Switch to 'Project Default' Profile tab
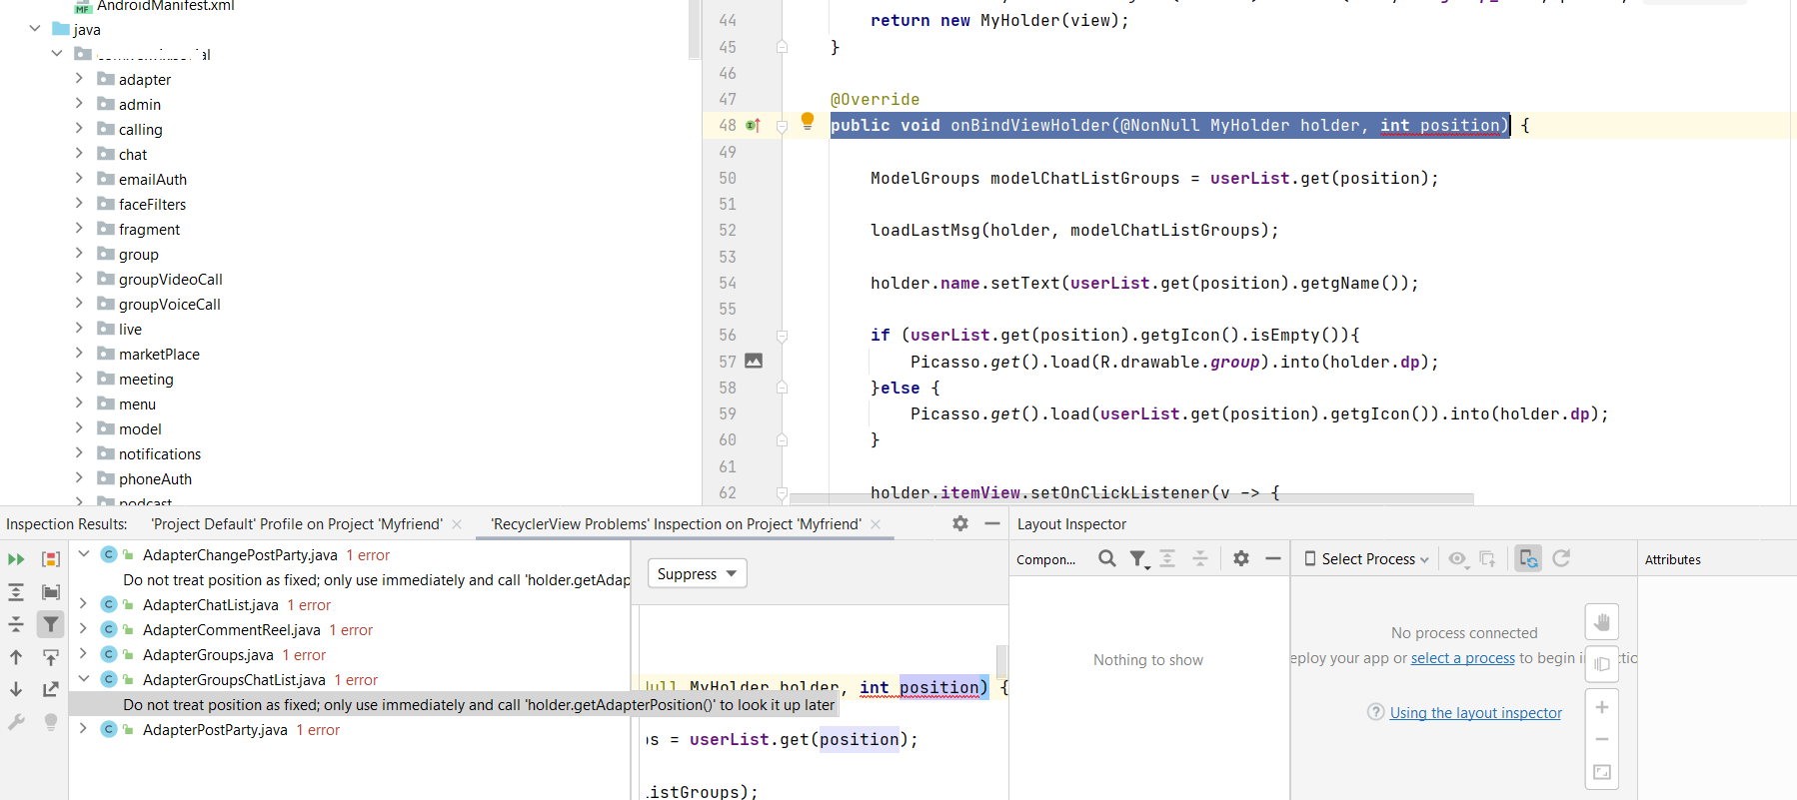 tap(297, 524)
